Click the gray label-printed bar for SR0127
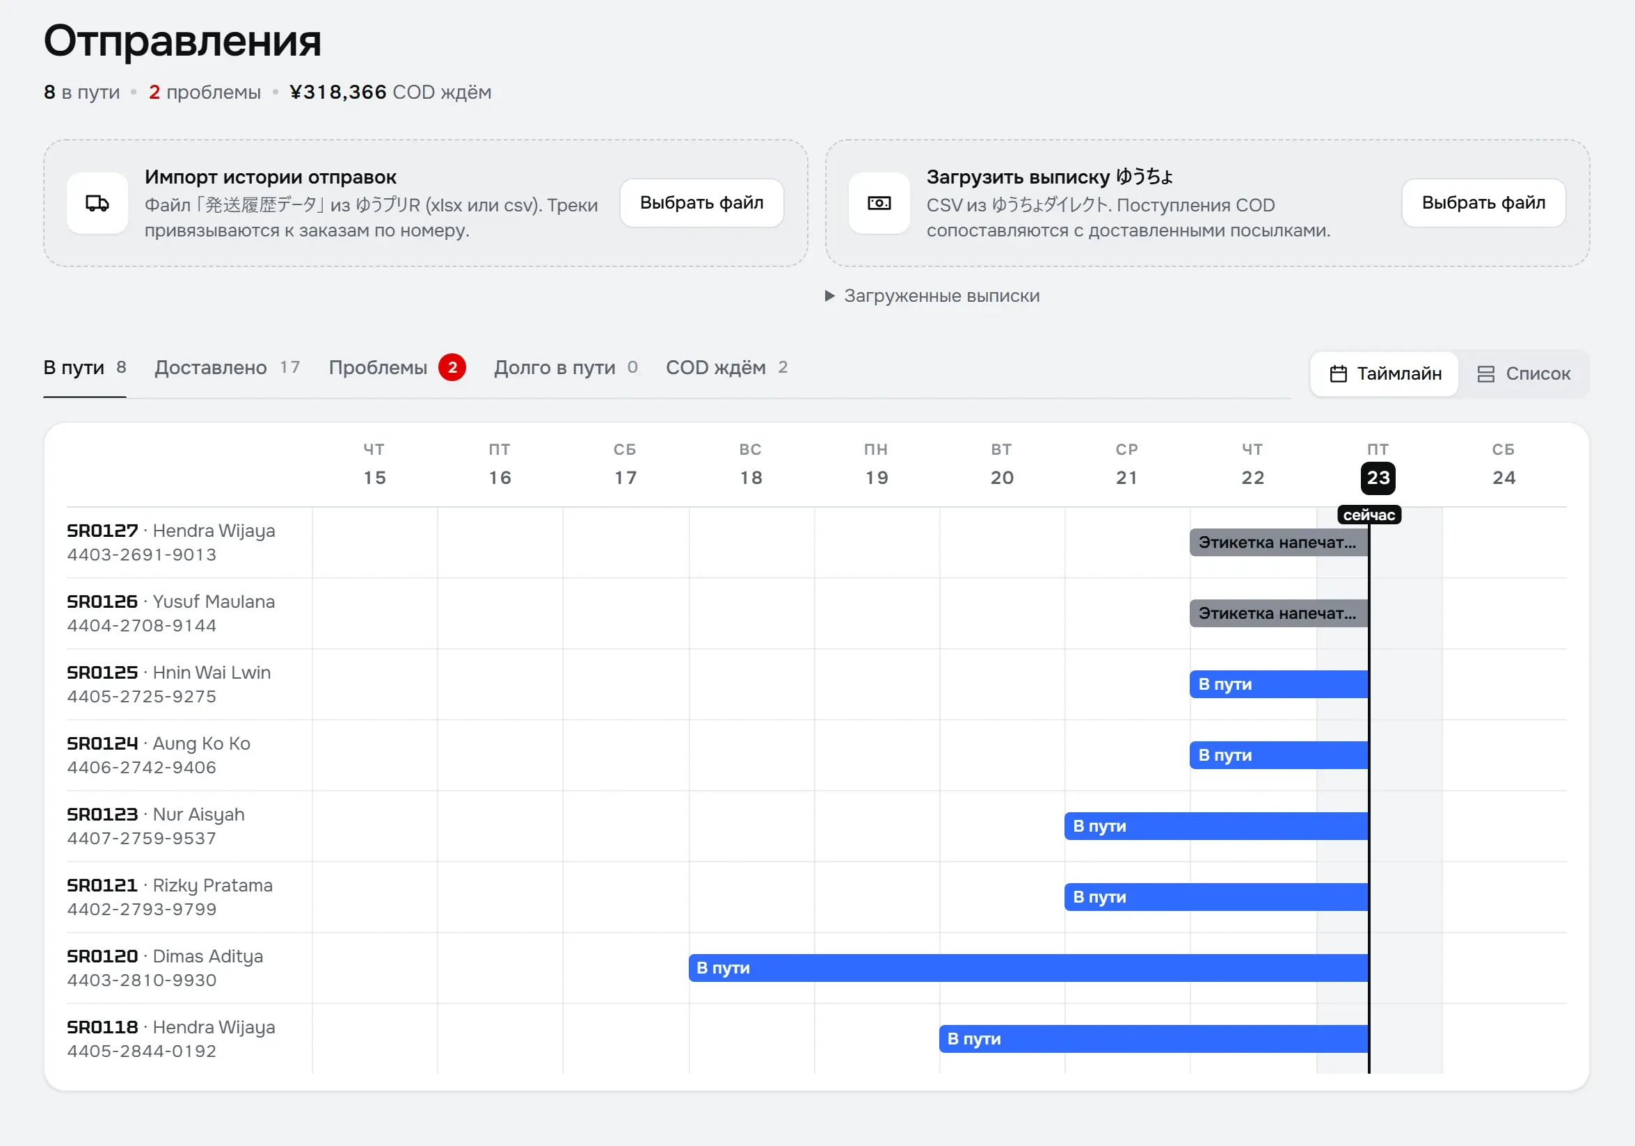The image size is (1635, 1146). (1278, 542)
